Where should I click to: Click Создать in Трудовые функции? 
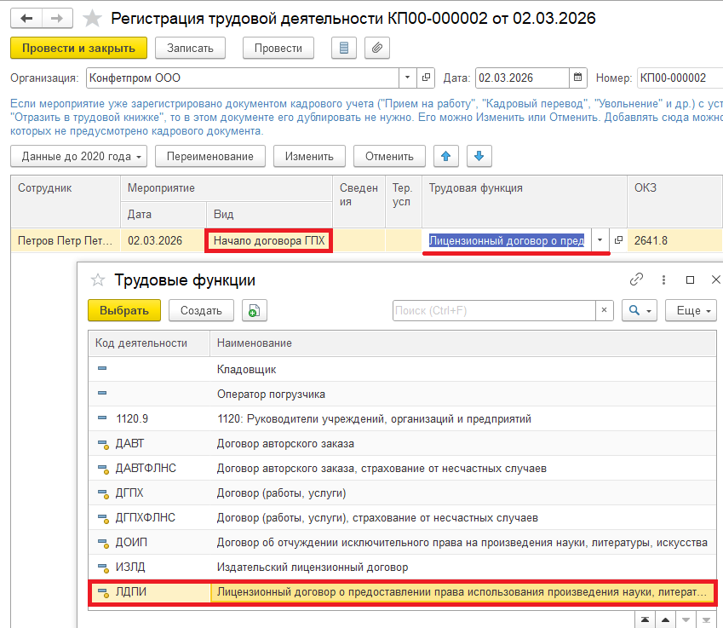[x=201, y=310]
